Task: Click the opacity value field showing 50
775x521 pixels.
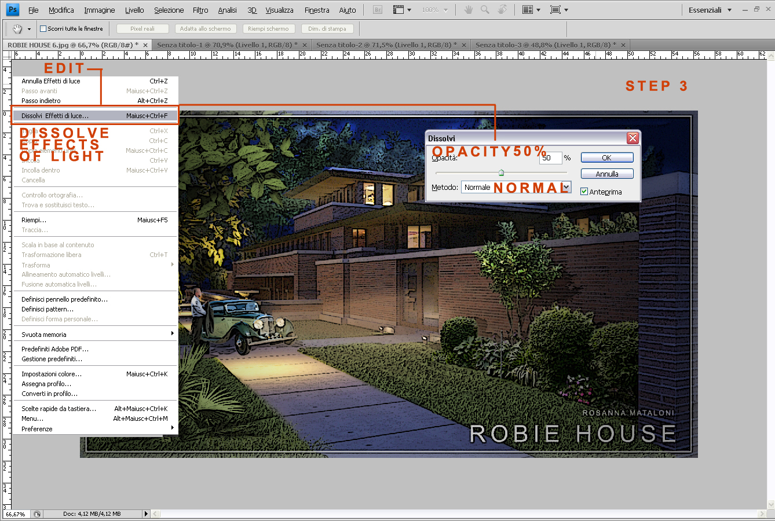Action: tap(550, 157)
